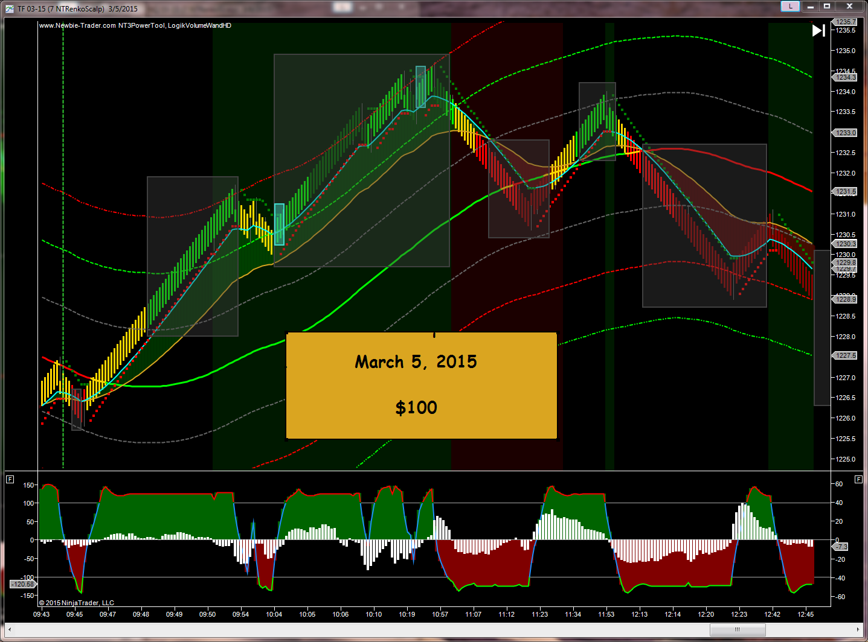Grab the horizontal scrollbar thumb
Viewport: 868px width, 642px height.
[x=737, y=629]
